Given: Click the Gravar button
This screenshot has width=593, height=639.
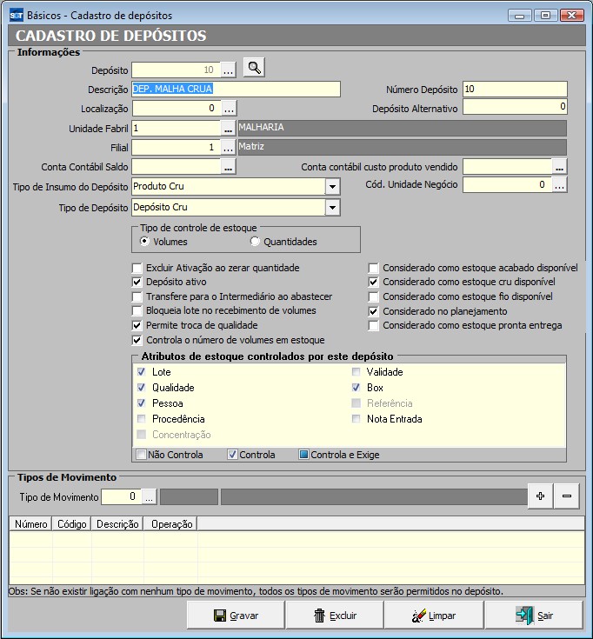Looking at the screenshot, I should click(236, 616).
